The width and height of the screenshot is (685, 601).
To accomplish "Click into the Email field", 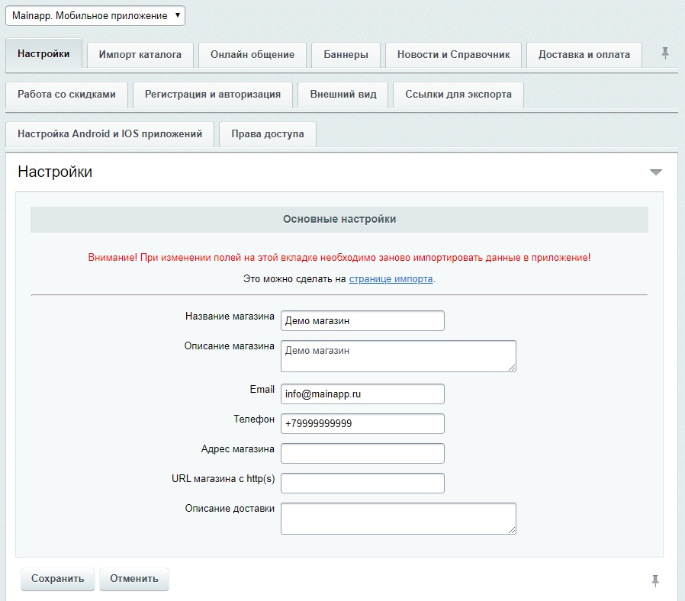I will pos(362,394).
